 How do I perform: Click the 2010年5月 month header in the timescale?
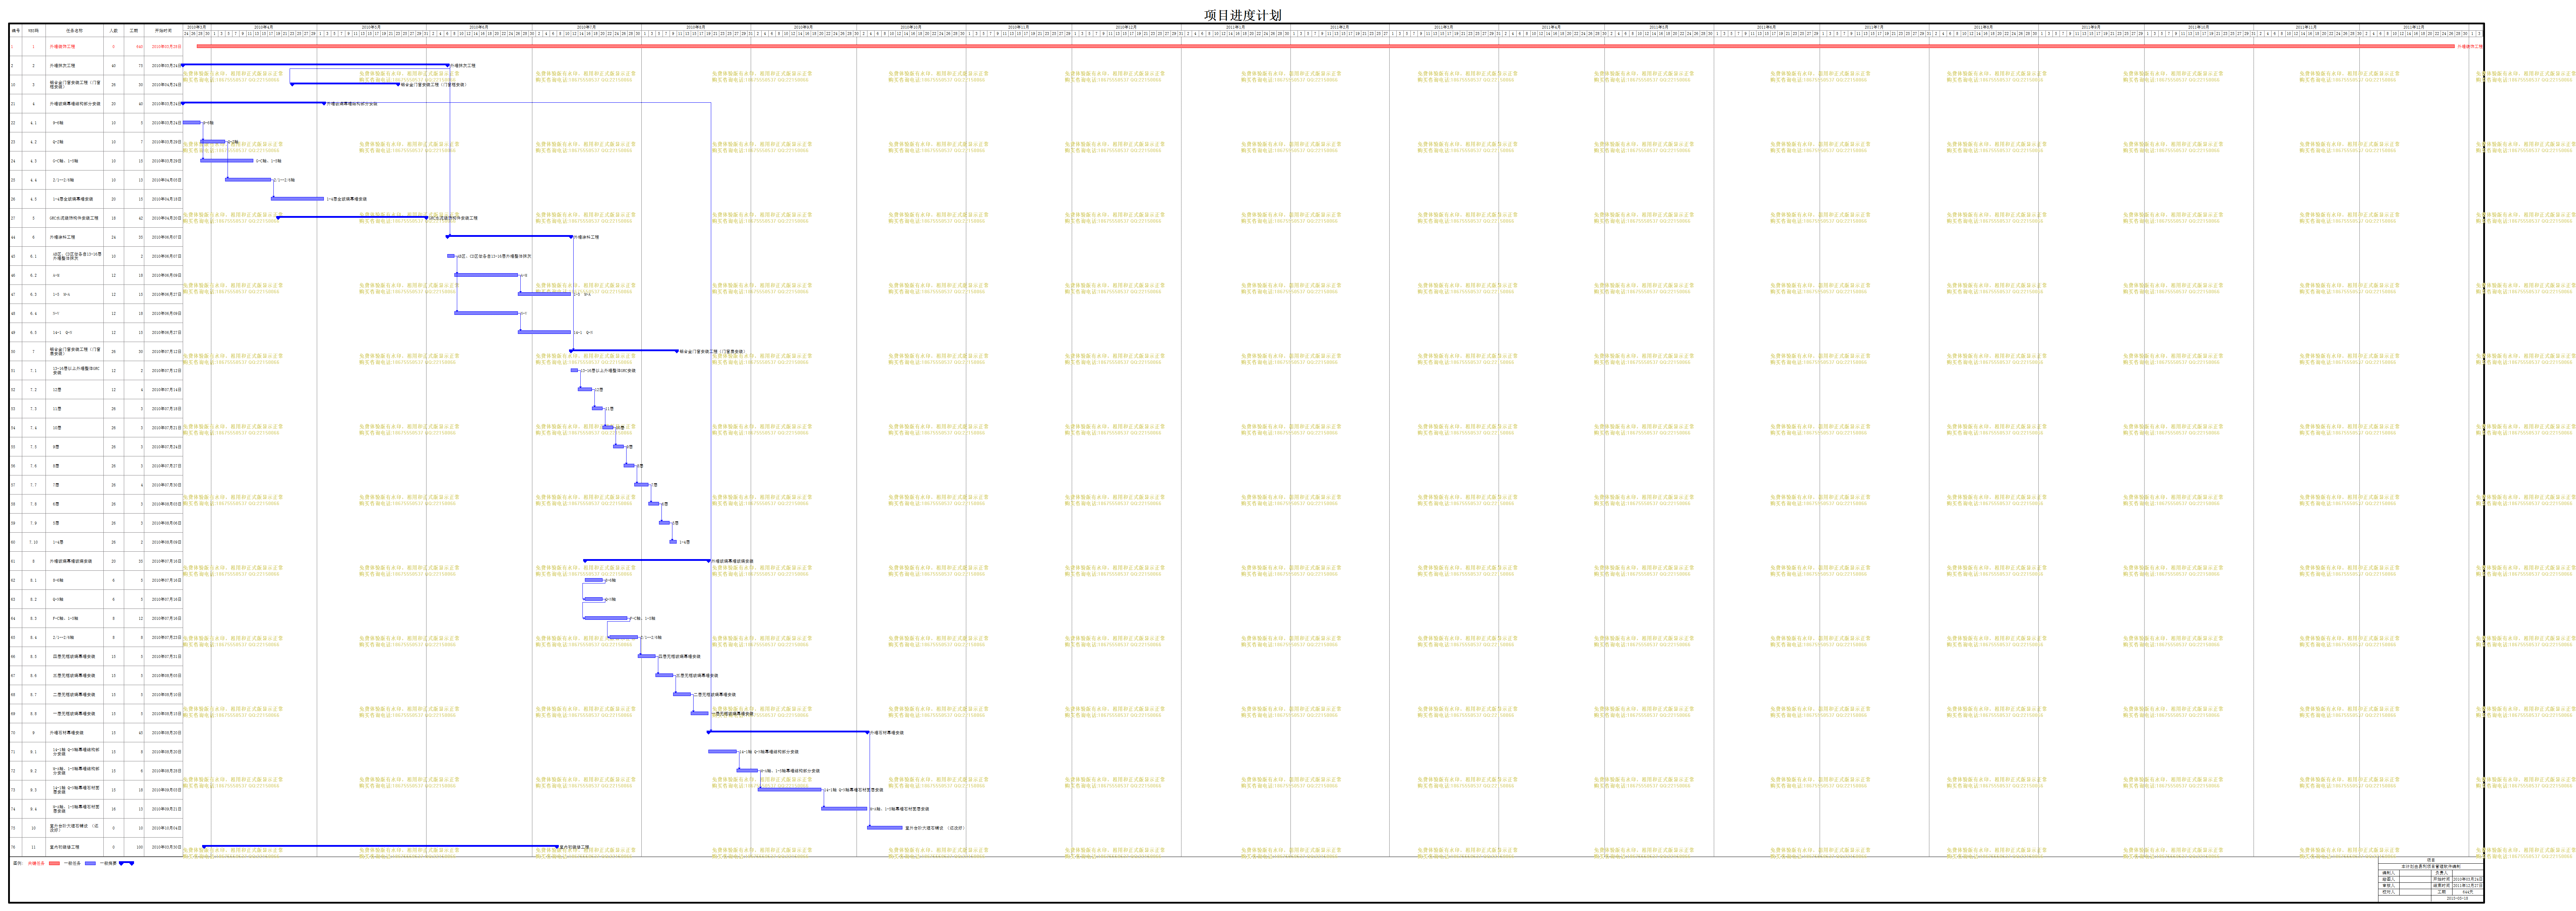tap(371, 27)
